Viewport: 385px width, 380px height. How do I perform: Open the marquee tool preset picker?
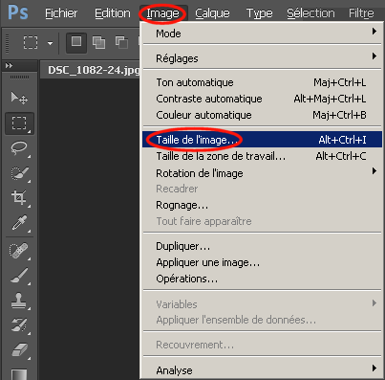pyautogui.click(x=31, y=42)
